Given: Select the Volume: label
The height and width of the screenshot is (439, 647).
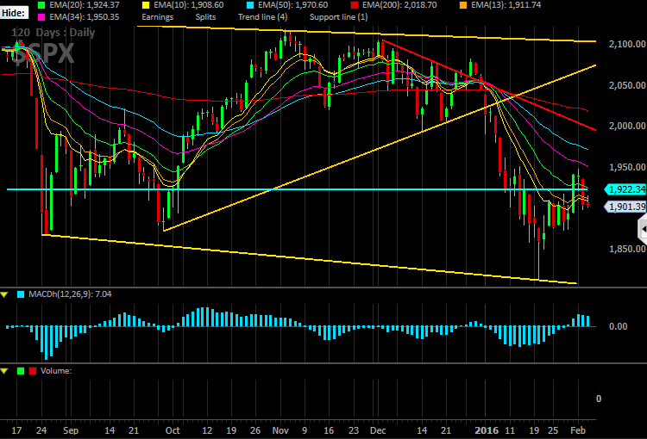Looking at the screenshot, I should tap(56, 371).
